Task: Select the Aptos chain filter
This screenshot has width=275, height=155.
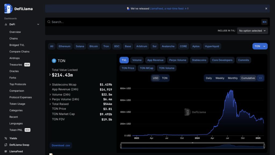Action: 196,46
